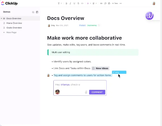Viewport: 162px width, 126px height.
Task: Click the commenter avatar in comment box
Action: click(x=58, y=92)
